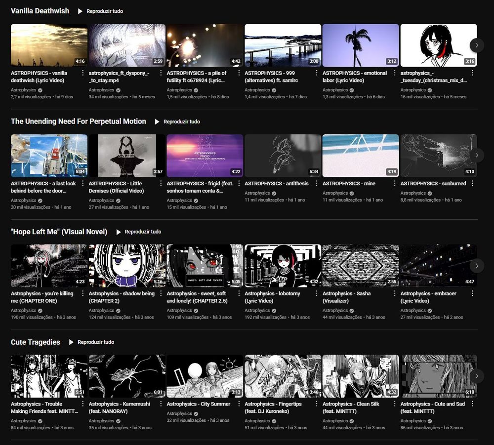Play all Vanilla Deathwish videos
This screenshot has width=494, height=445.
pyautogui.click(x=100, y=11)
